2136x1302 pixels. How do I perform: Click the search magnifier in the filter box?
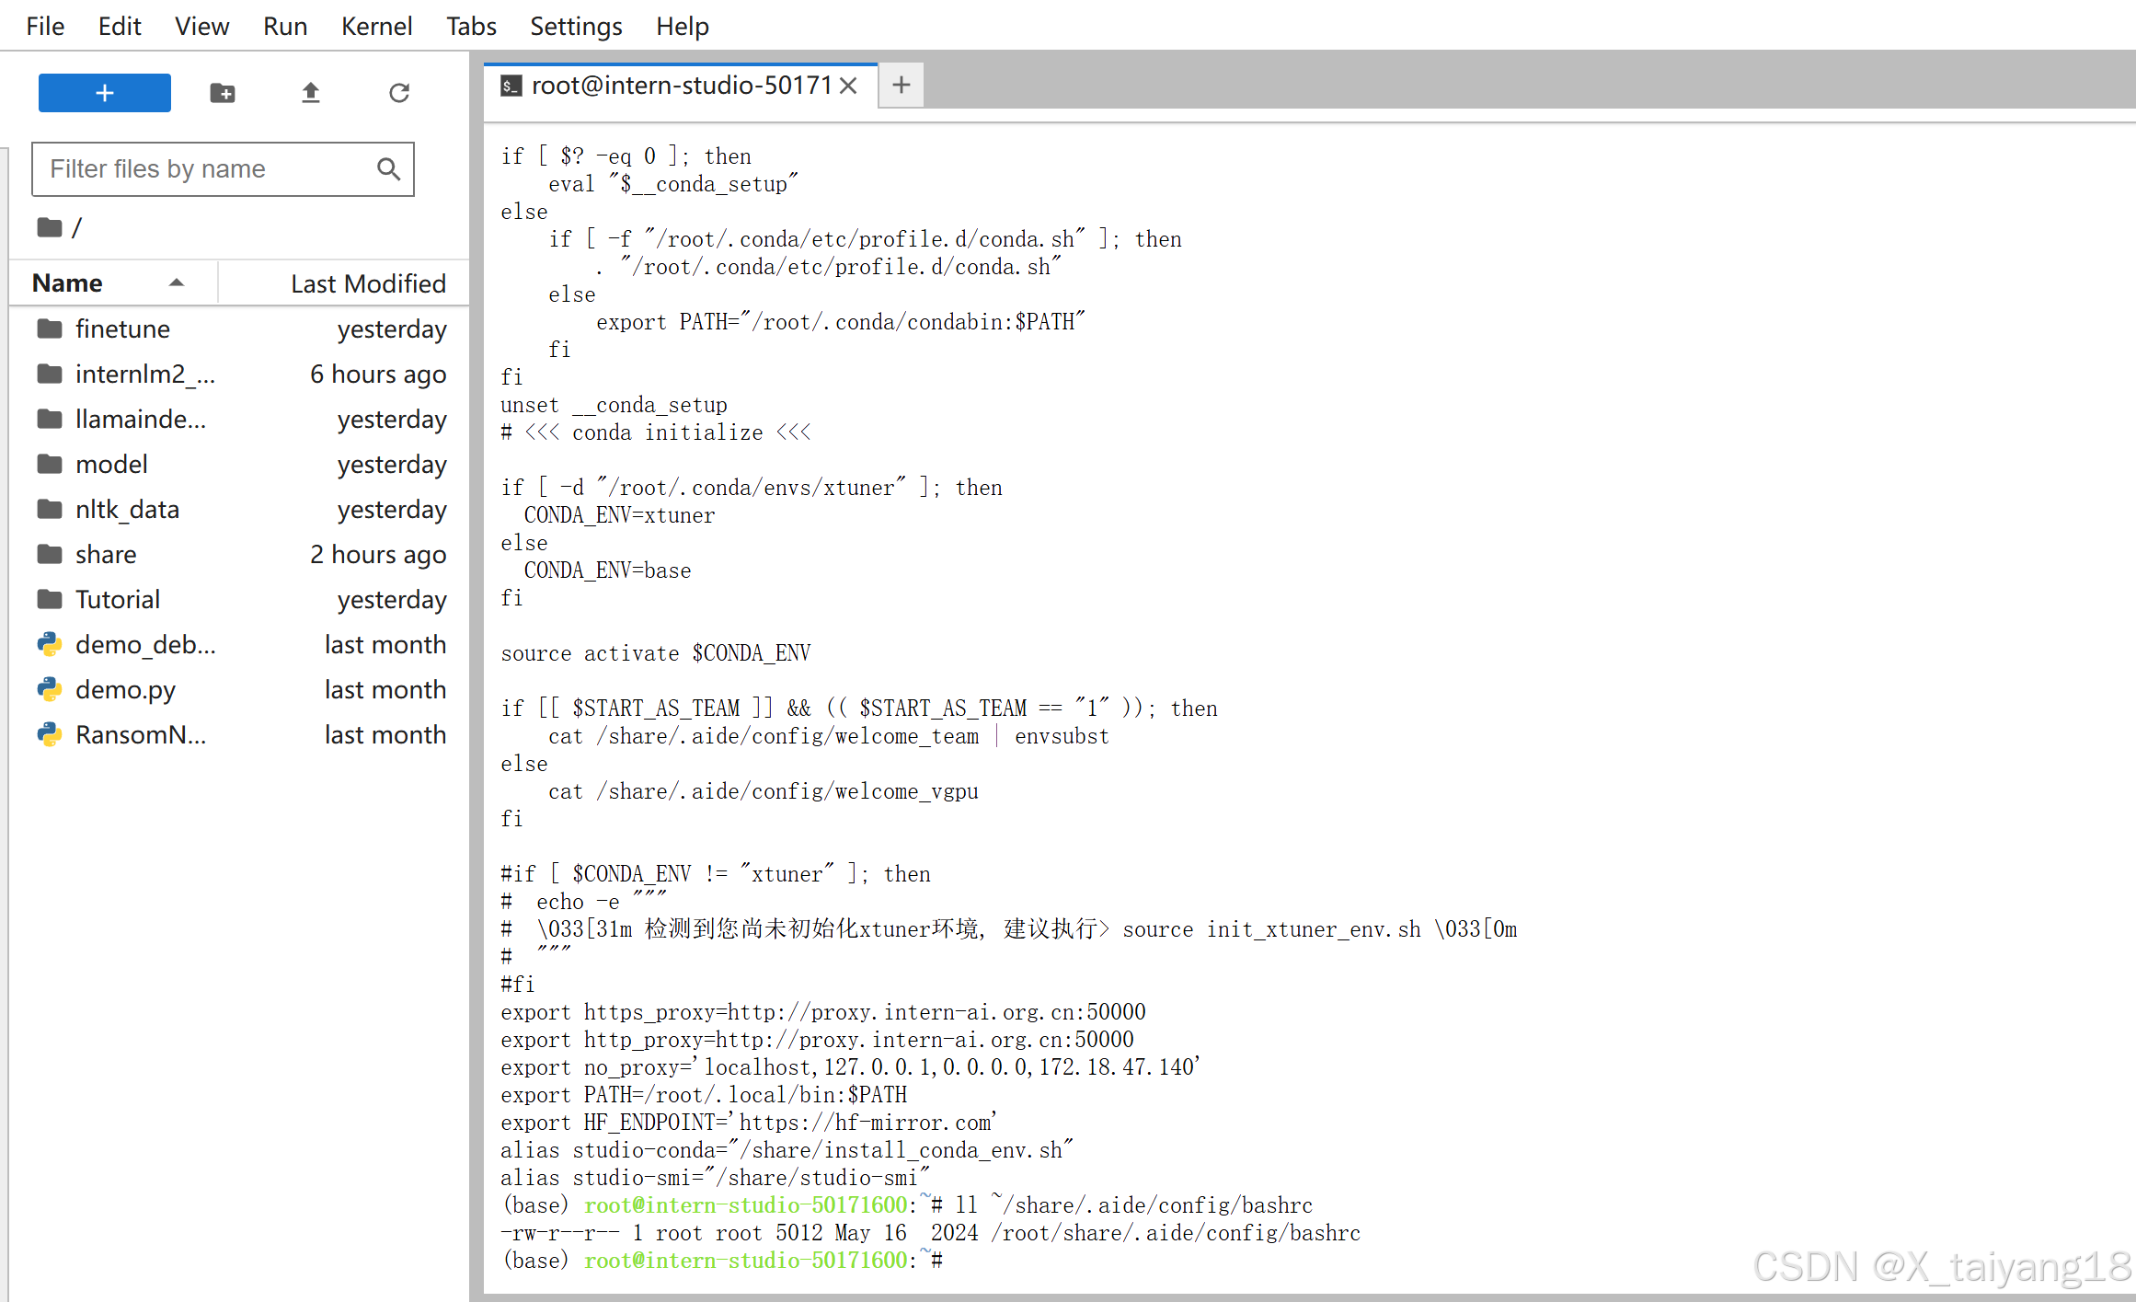(388, 169)
